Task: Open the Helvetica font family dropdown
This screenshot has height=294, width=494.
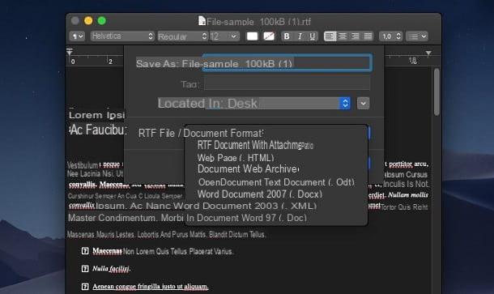Action: point(122,36)
